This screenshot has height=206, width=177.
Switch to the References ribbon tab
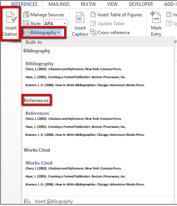point(24,4)
